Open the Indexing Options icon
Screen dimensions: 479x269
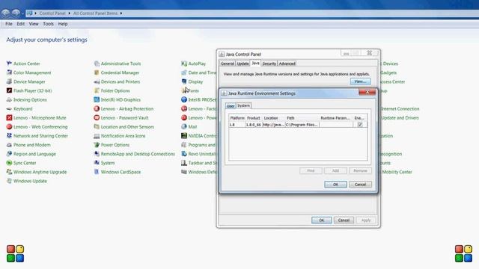tap(9, 99)
